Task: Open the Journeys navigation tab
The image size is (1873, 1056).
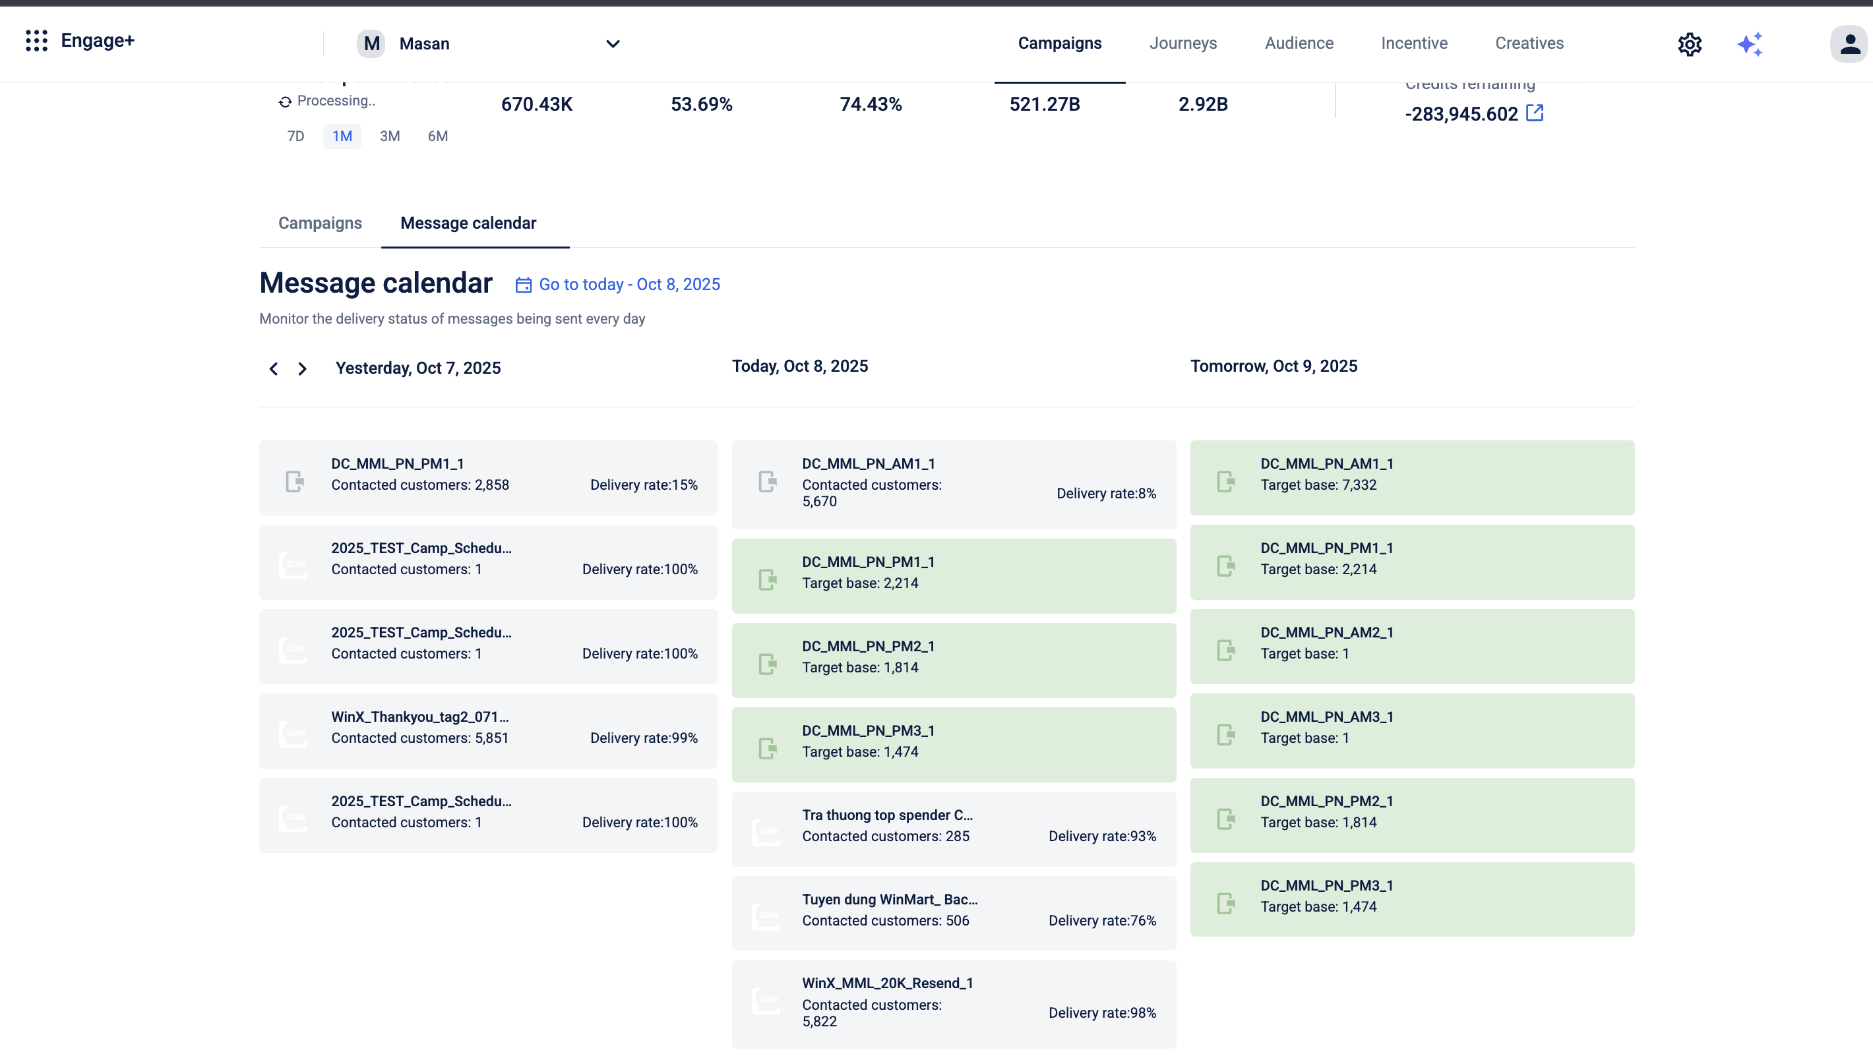Action: [1183, 43]
